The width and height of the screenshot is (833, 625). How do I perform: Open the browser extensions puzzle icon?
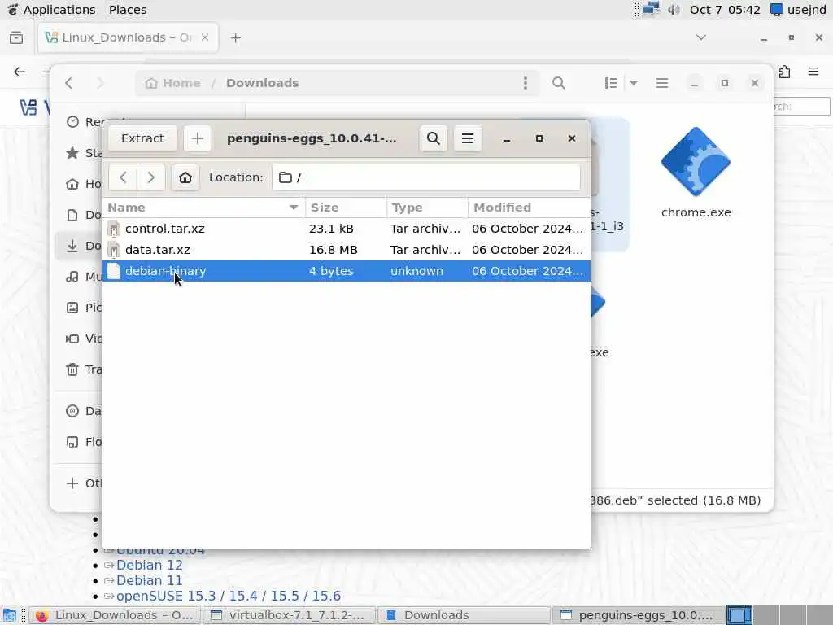[785, 72]
